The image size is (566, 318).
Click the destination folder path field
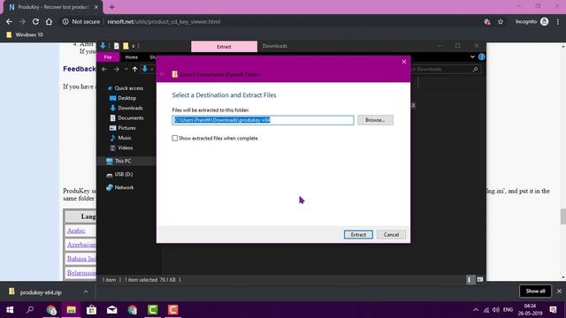(x=263, y=120)
